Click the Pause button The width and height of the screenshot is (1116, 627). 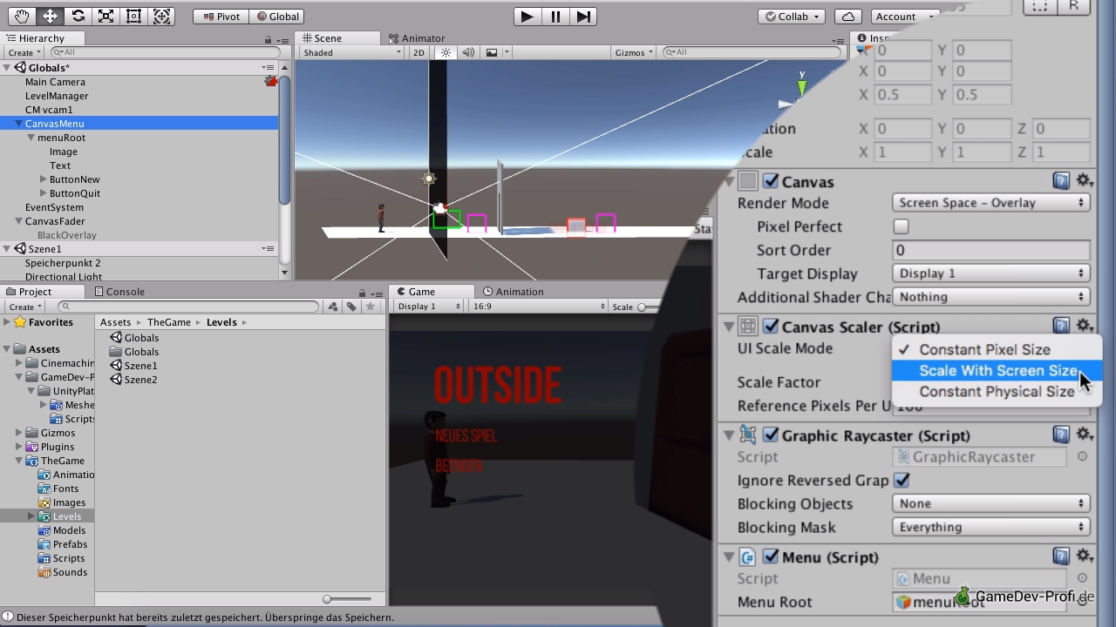click(x=555, y=17)
